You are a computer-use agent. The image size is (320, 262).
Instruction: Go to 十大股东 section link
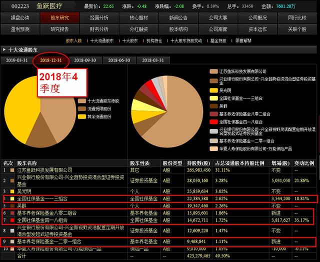130,40
